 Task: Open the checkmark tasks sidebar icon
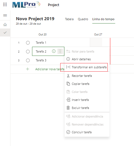pos(5,33)
